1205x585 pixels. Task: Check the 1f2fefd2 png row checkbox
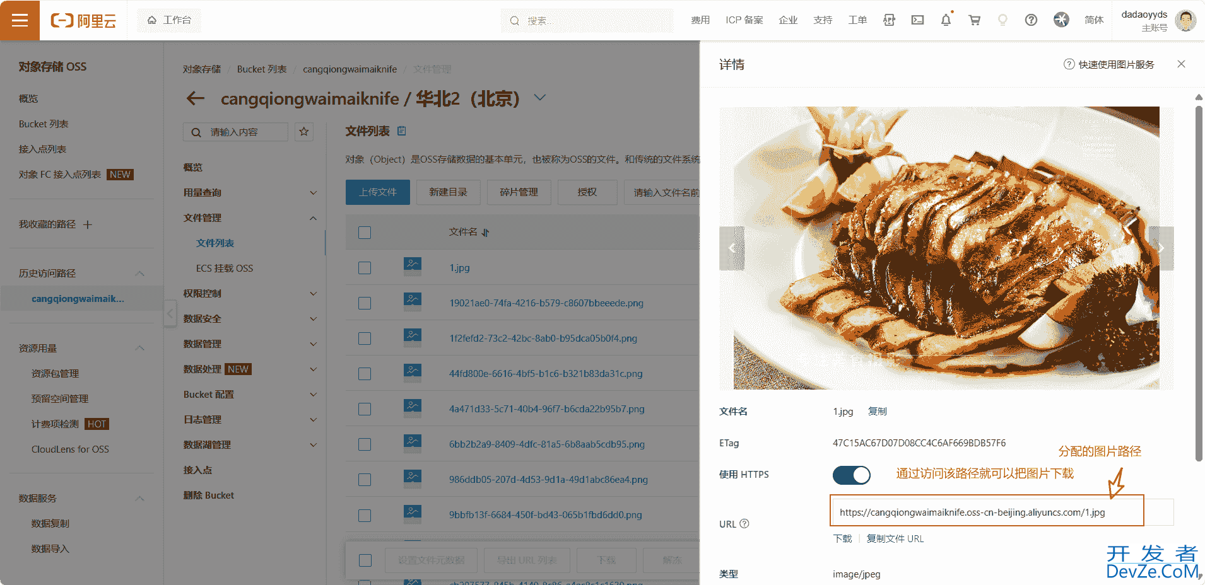(365, 339)
